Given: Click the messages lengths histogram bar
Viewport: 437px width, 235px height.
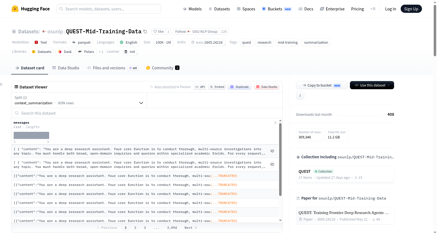Looking at the screenshot, I should 31,135.
